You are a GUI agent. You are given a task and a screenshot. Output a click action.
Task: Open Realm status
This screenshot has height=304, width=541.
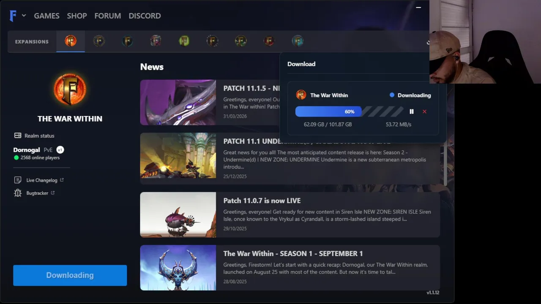[x=39, y=136]
